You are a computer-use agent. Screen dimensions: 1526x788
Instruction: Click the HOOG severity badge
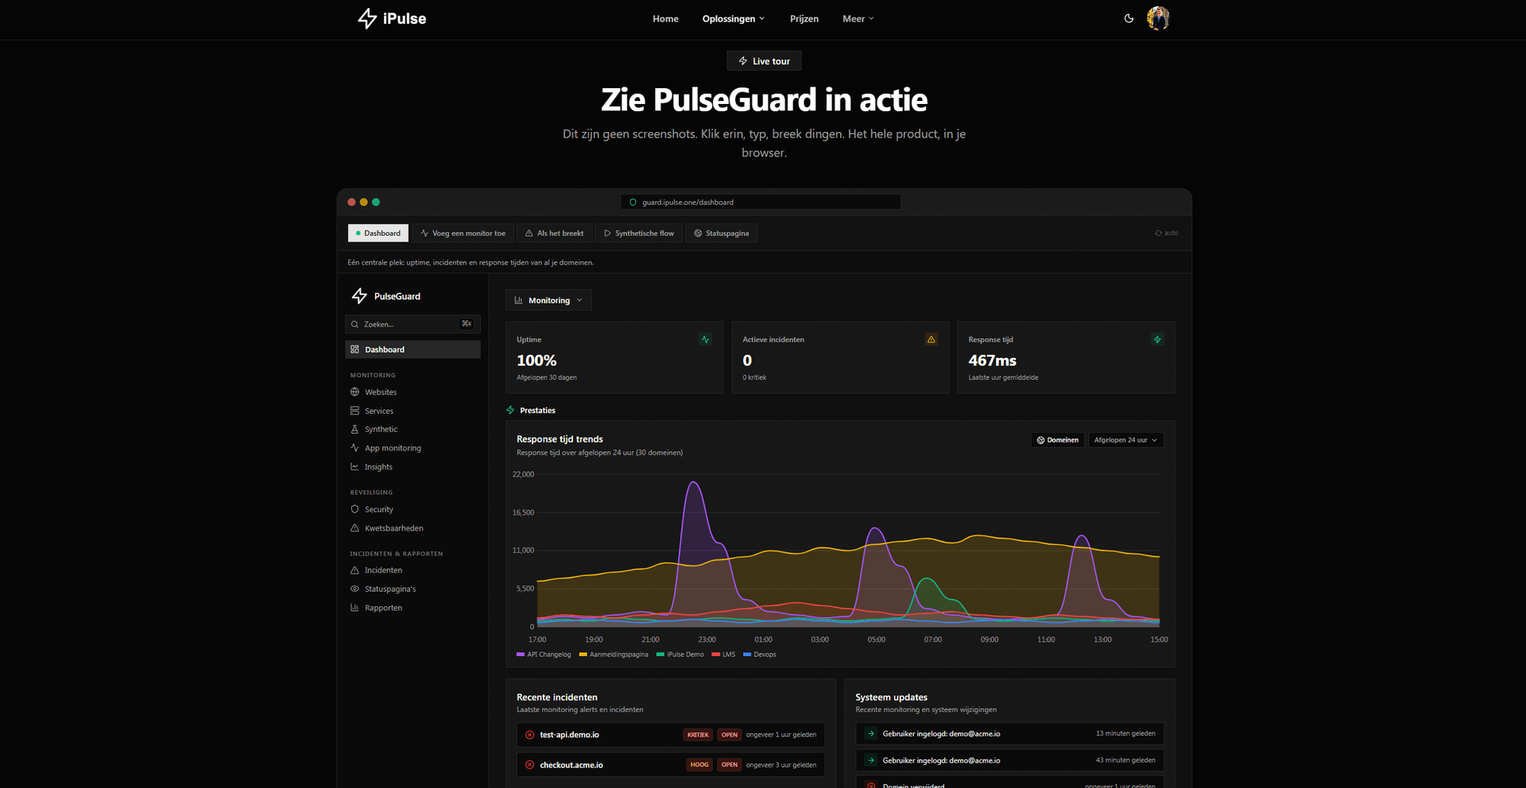pos(699,765)
